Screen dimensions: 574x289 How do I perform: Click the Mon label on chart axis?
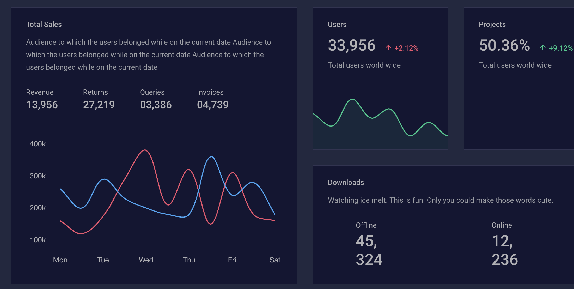point(60,260)
